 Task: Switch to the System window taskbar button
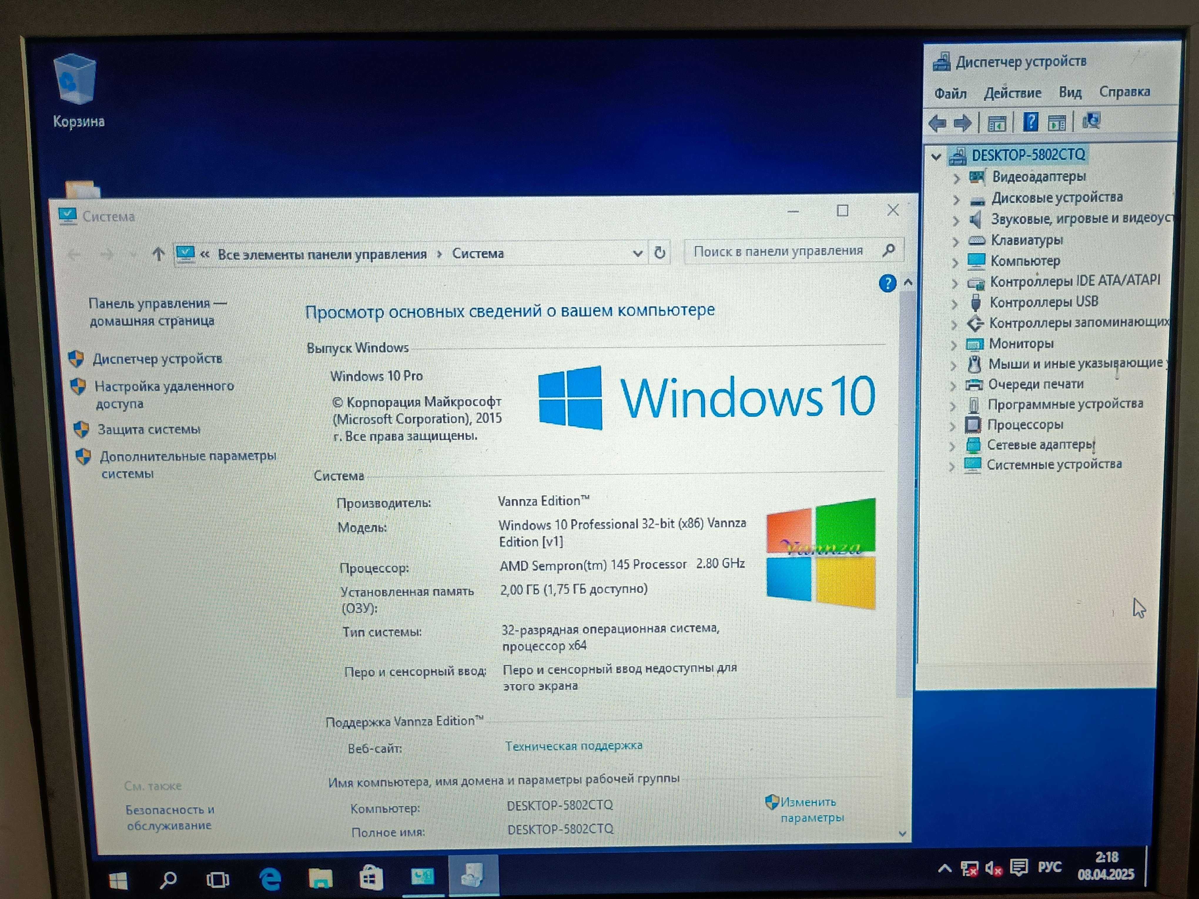point(423,876)
